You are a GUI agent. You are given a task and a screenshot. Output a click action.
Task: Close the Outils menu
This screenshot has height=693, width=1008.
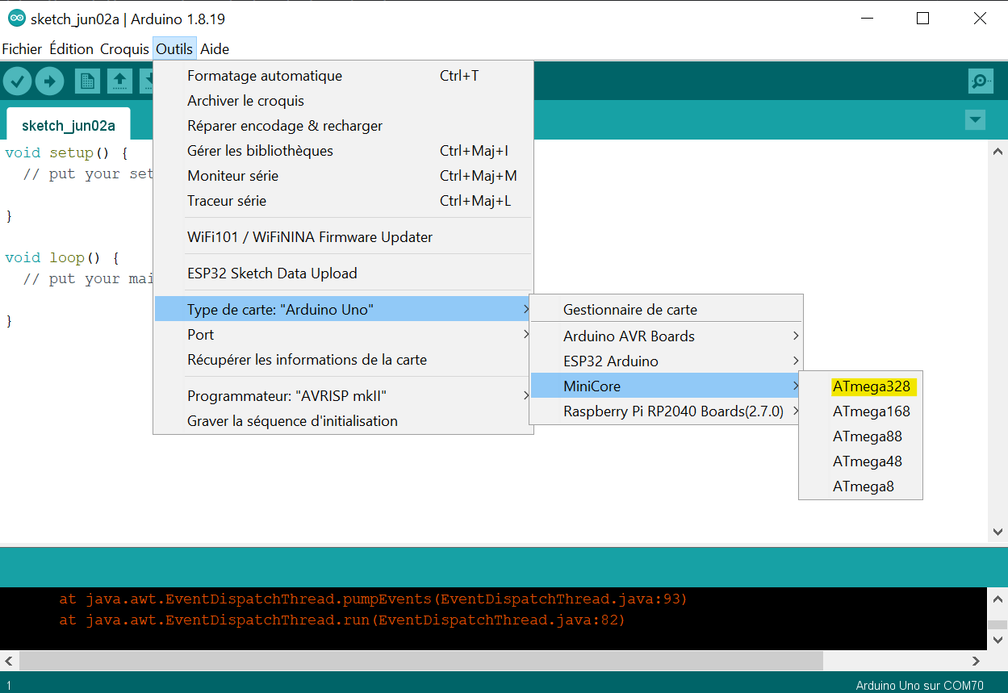[x=174, y=49]
